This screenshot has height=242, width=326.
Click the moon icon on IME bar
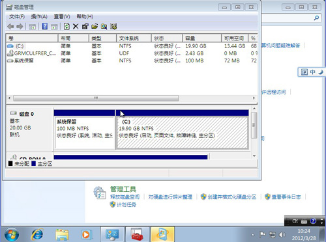coord(321,72)
